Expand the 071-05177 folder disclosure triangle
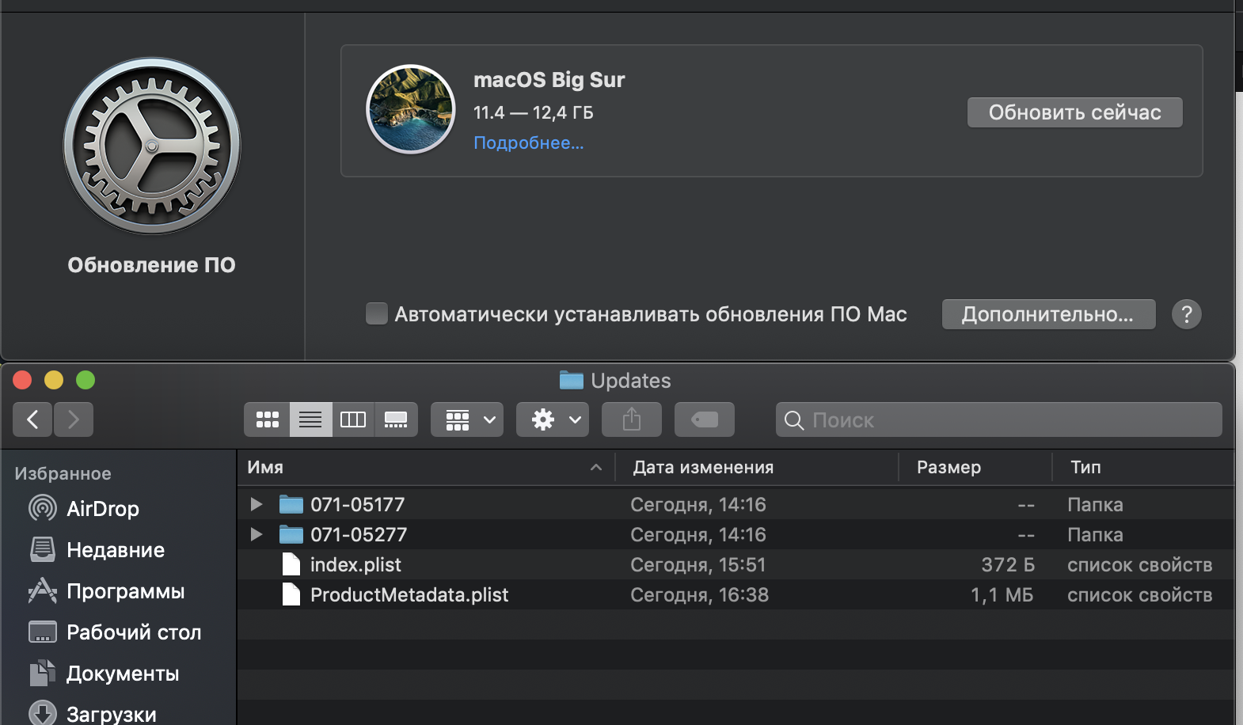The image size is (1243, 725). point(256,504)
